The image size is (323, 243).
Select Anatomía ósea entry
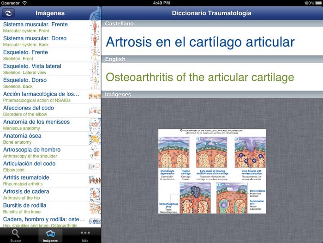50,139
